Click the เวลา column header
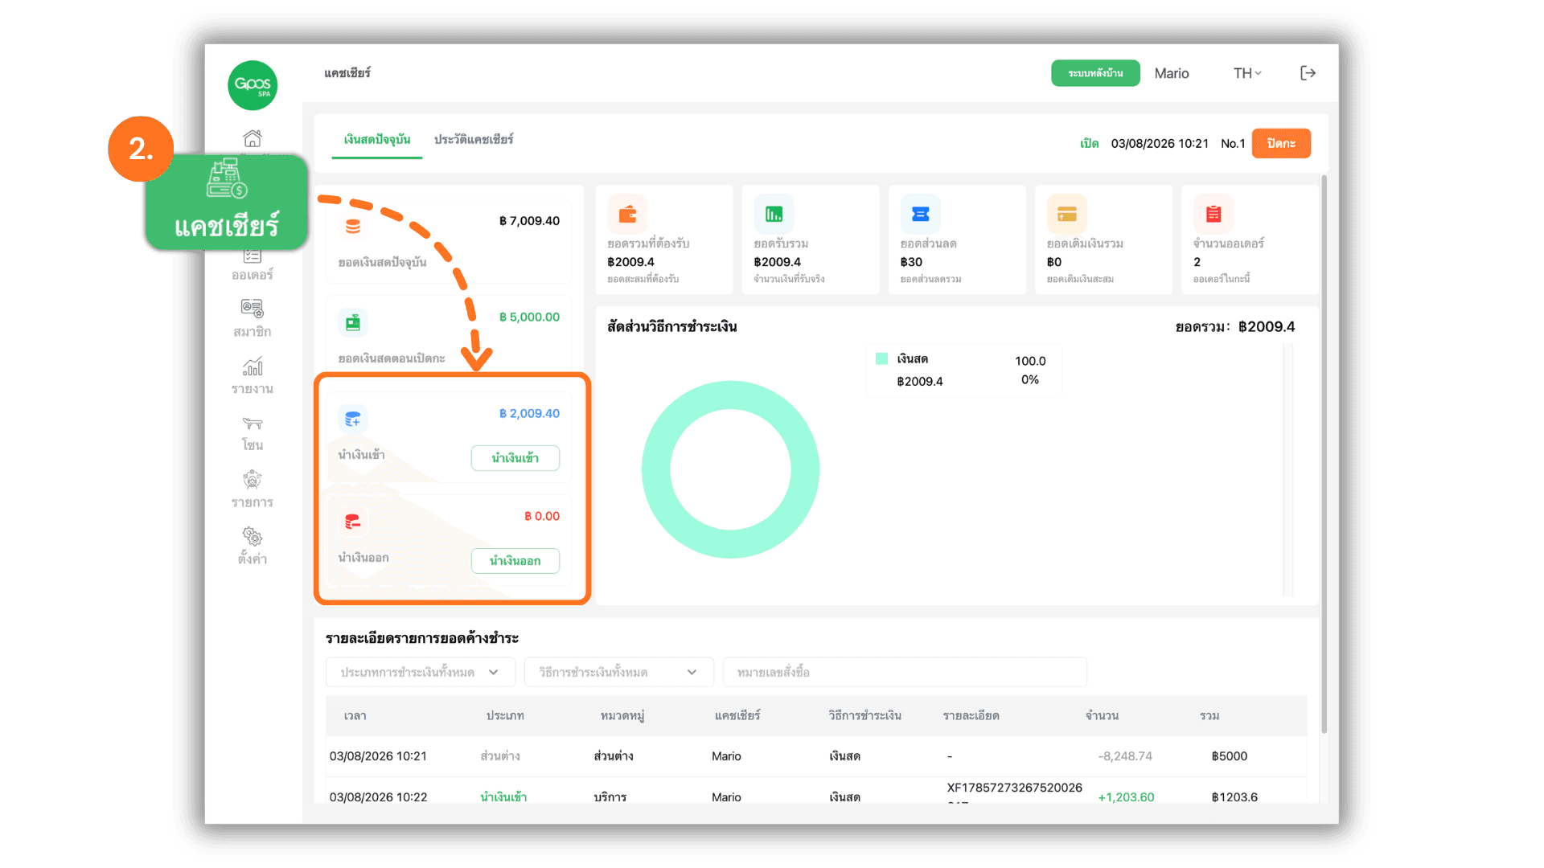The height and width of the screenshot is (868, 1544). 355,715
